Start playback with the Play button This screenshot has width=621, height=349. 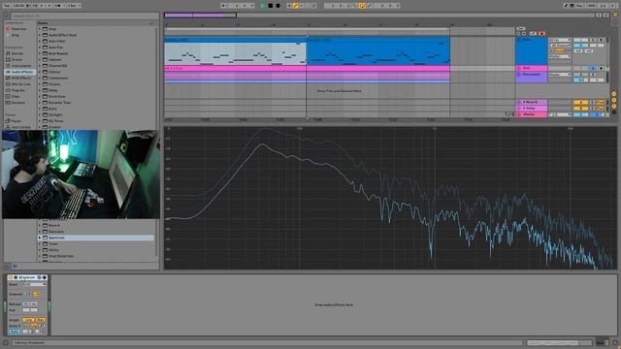263,6
